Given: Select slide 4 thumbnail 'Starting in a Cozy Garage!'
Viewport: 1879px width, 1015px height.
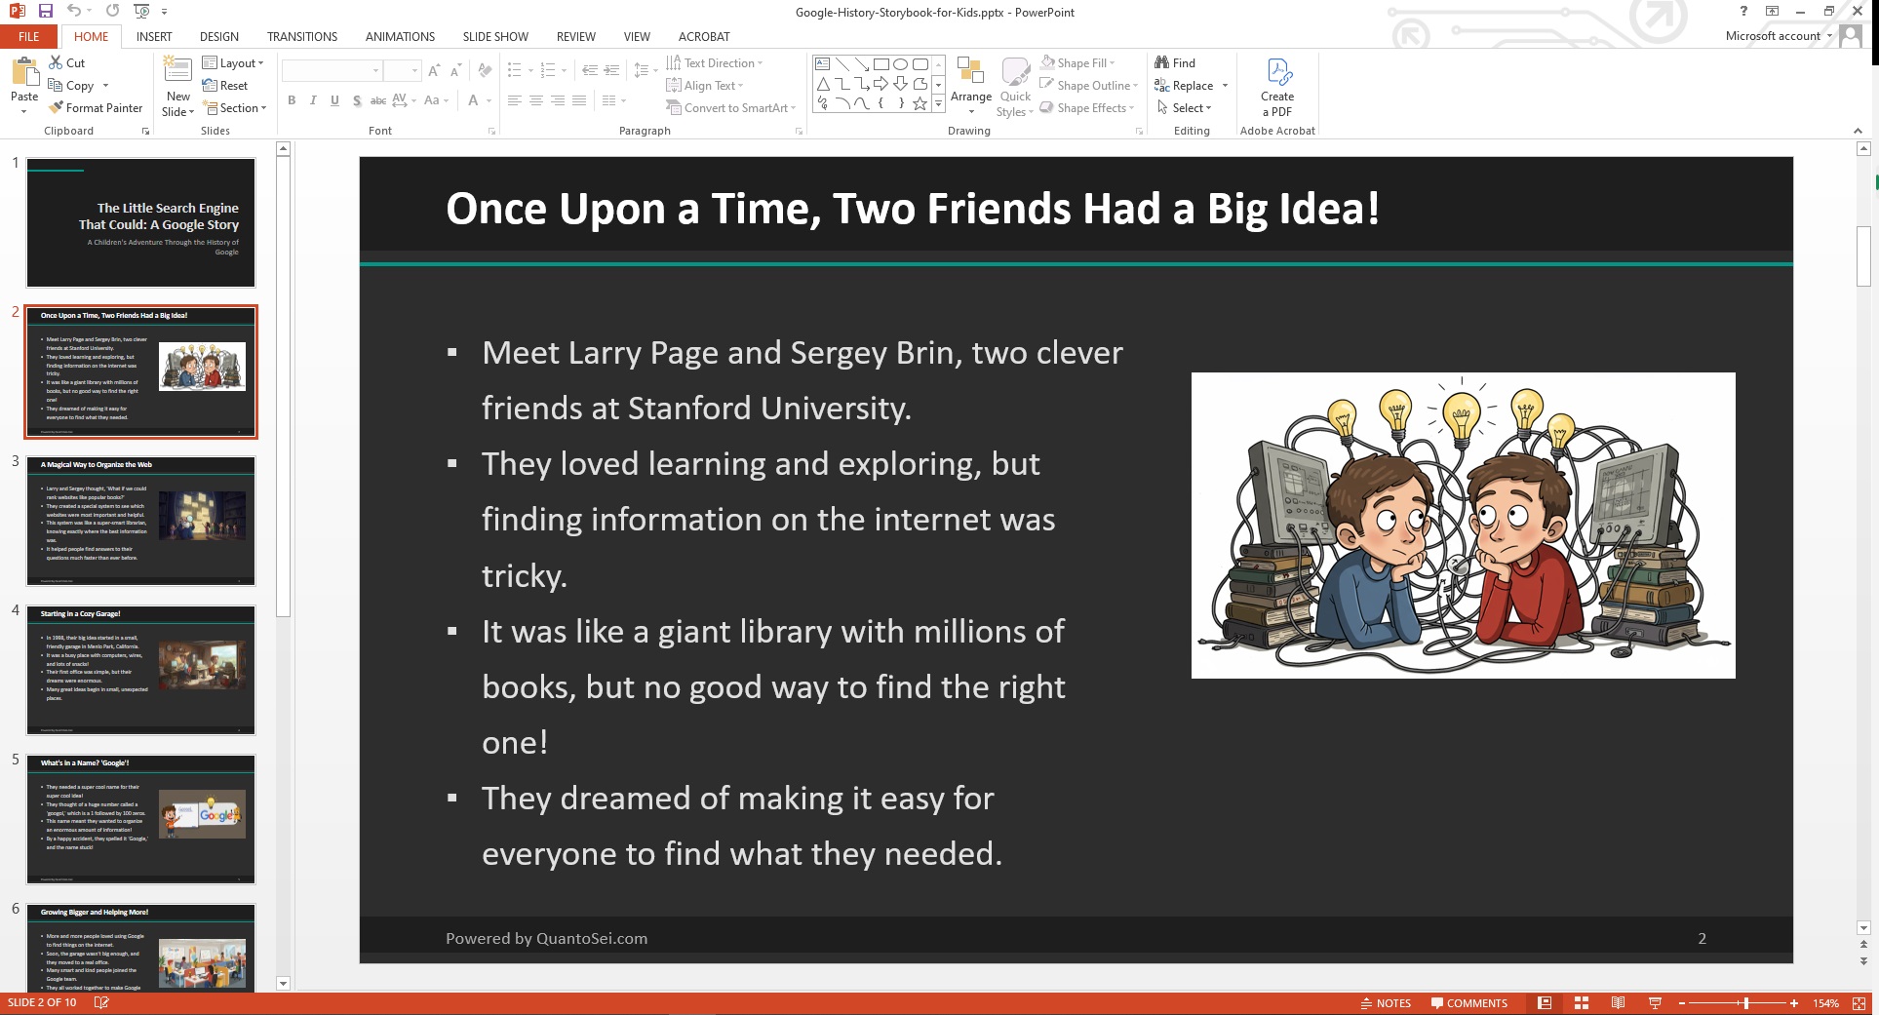Looking at the screenshot, I should [x=141, y=670].
